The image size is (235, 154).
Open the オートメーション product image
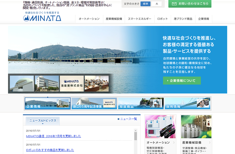(160, 126)
